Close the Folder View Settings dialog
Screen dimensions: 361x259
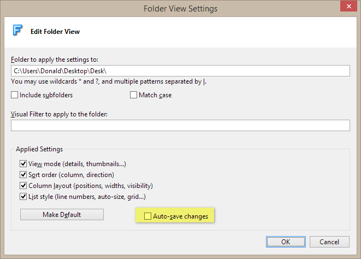[347, 8]
